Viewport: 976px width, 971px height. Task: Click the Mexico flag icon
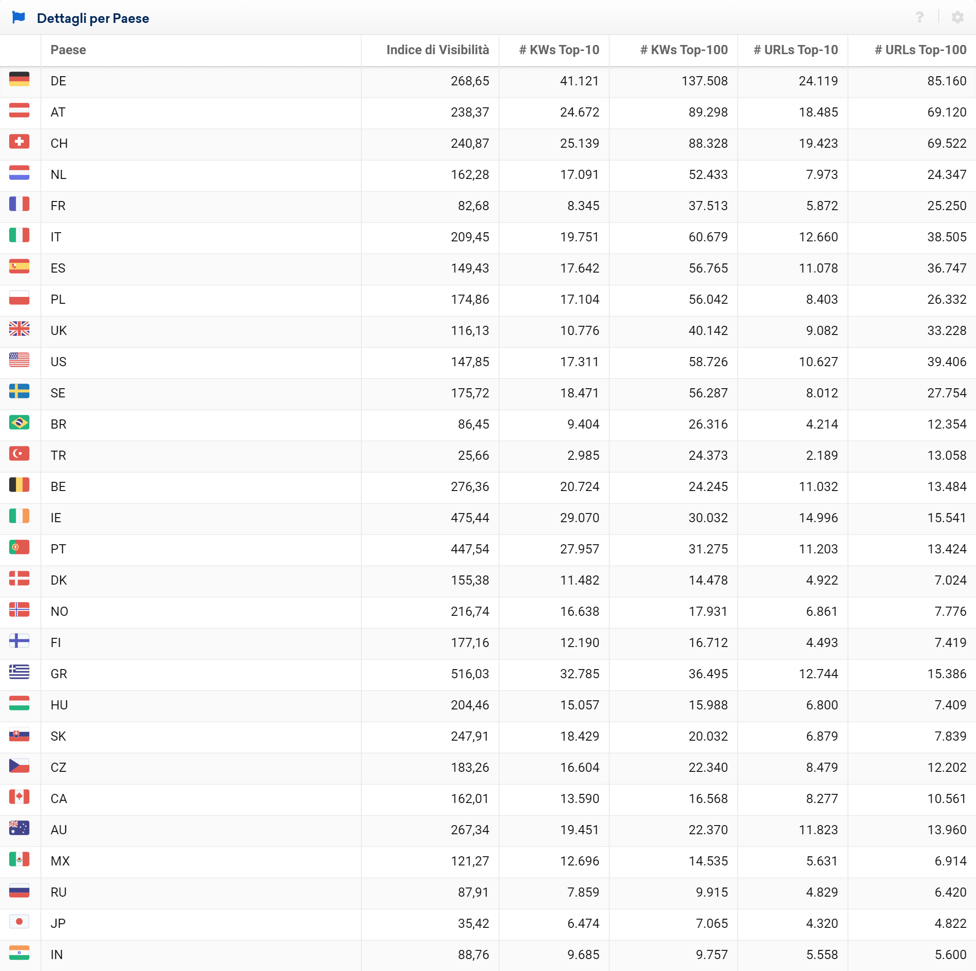click(19, 860)
